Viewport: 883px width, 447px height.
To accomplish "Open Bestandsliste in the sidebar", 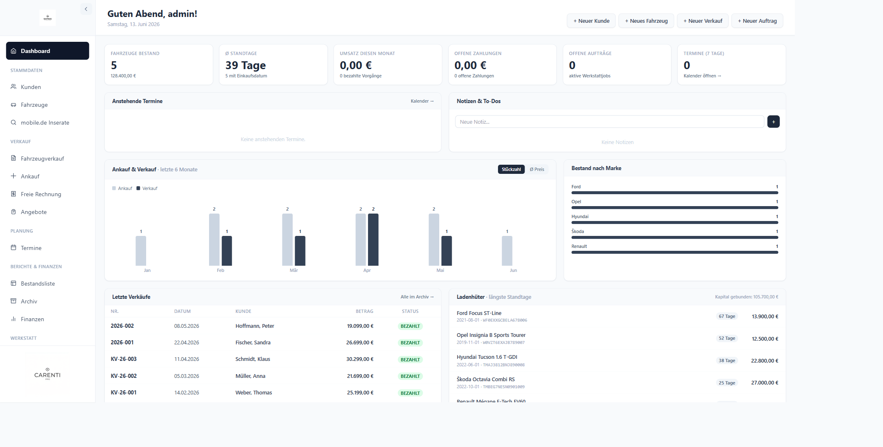I will tap(48, 284).
